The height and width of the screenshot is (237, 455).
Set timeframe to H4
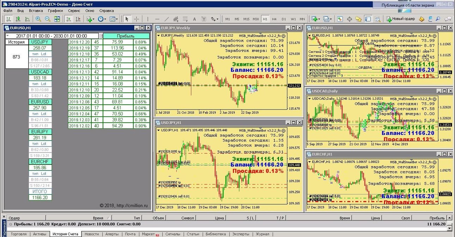(x=274, y=19)
